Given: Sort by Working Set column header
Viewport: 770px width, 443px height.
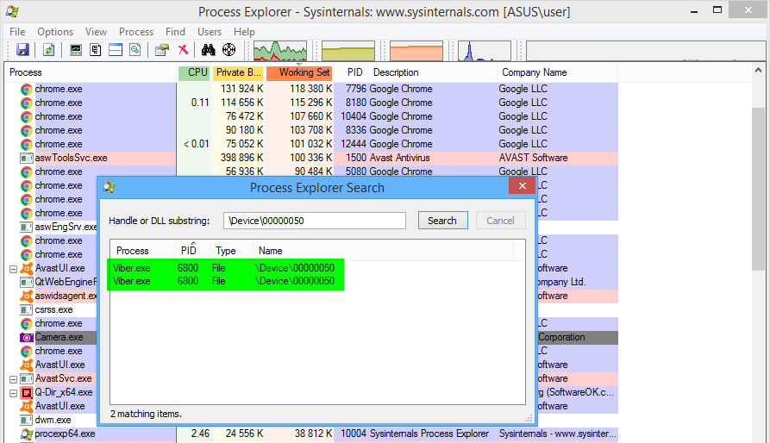Looking at the screenshot, I should click(299, 72).
